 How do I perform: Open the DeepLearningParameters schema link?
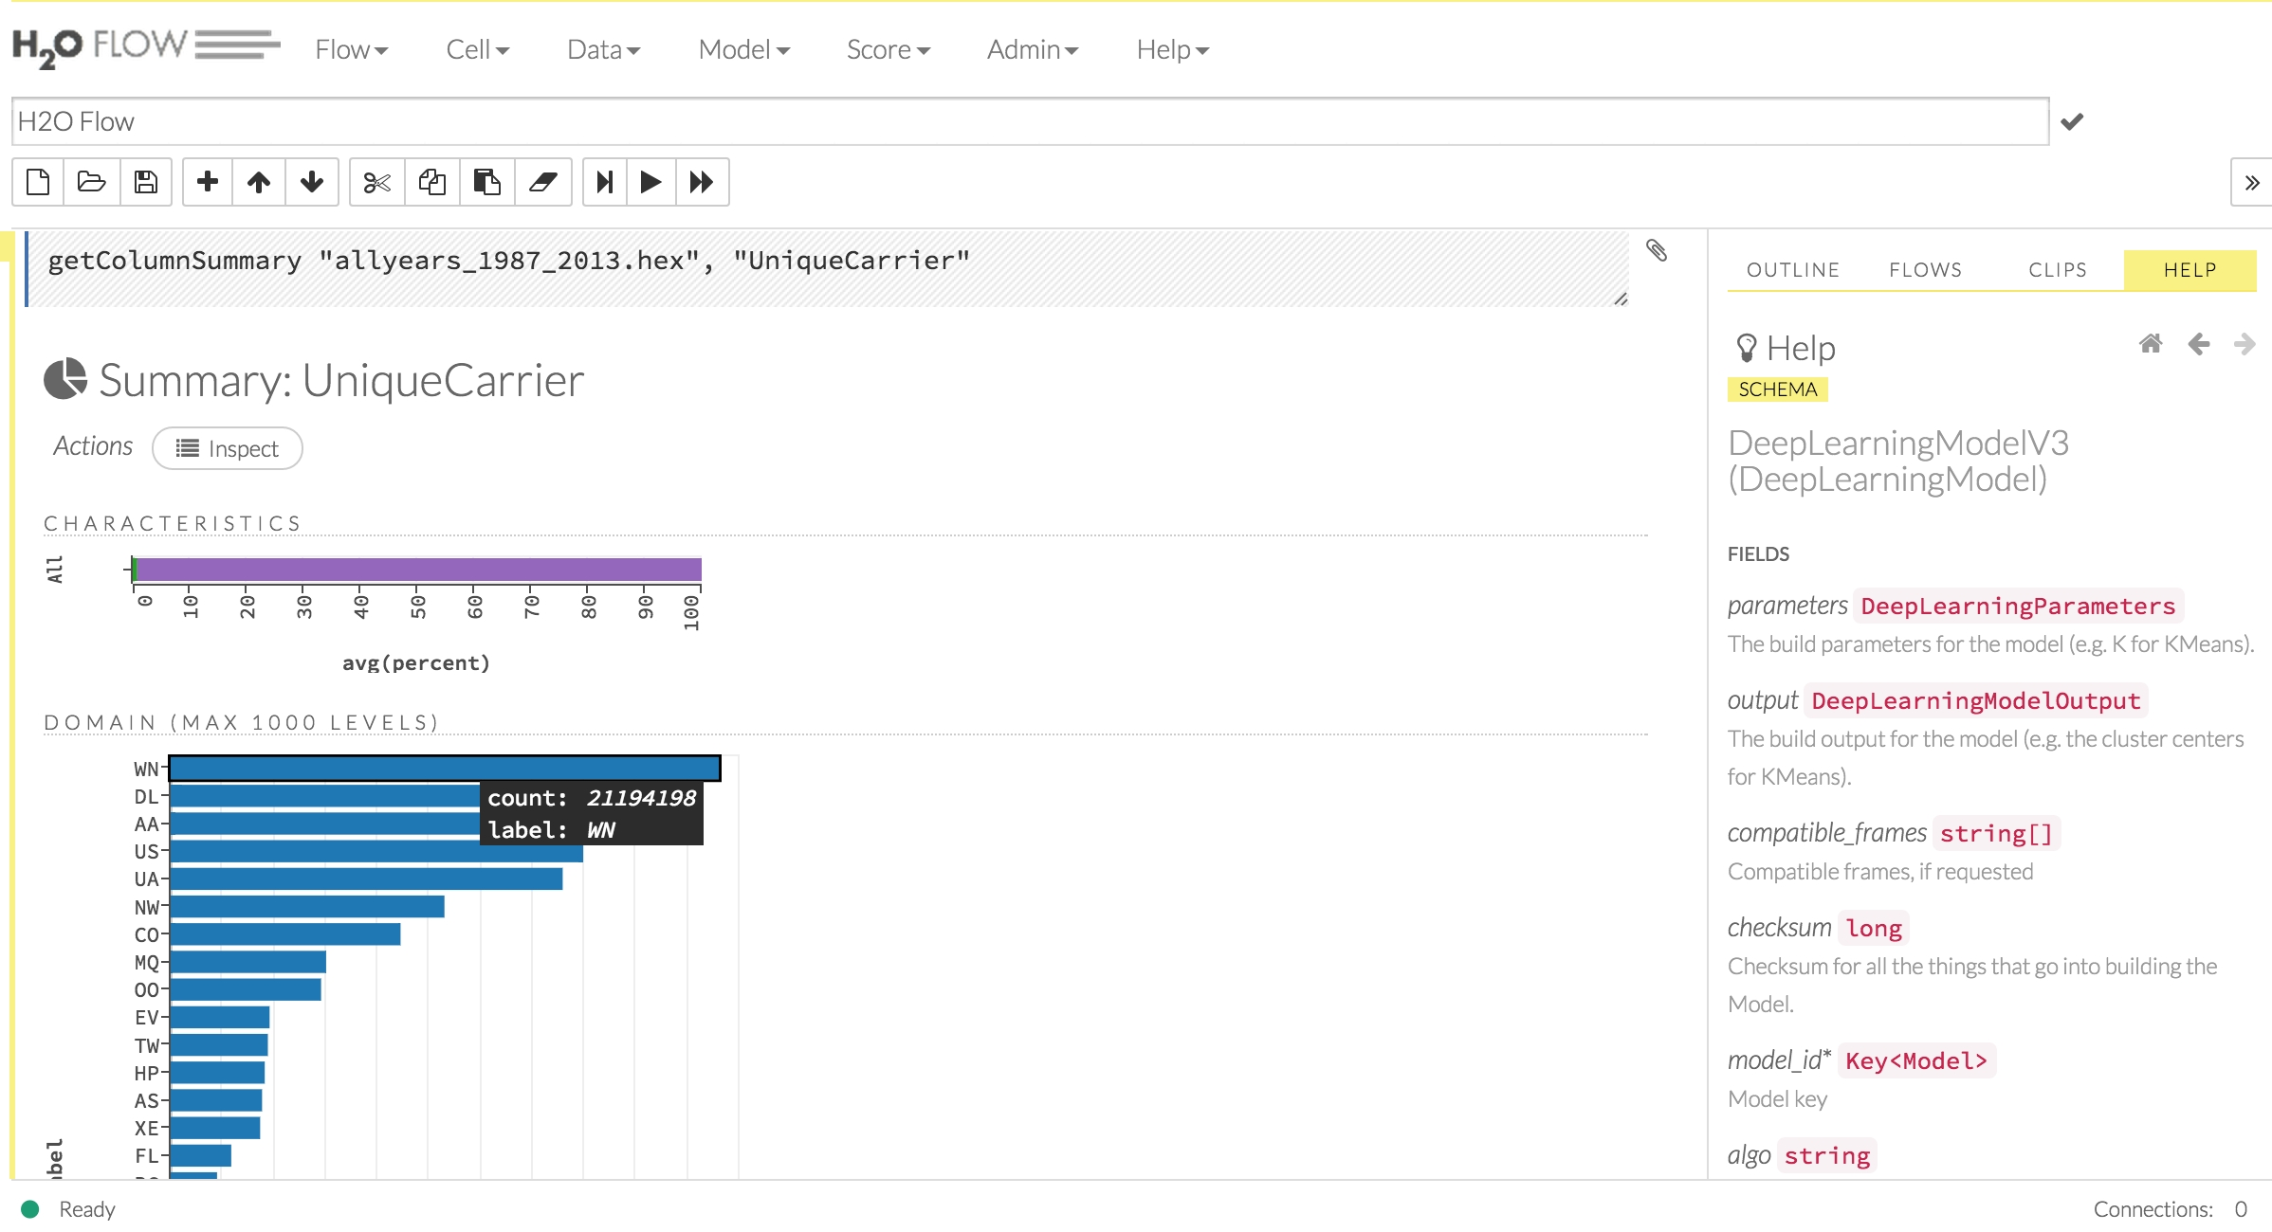pyautogui.click(x=2018, y=607)
